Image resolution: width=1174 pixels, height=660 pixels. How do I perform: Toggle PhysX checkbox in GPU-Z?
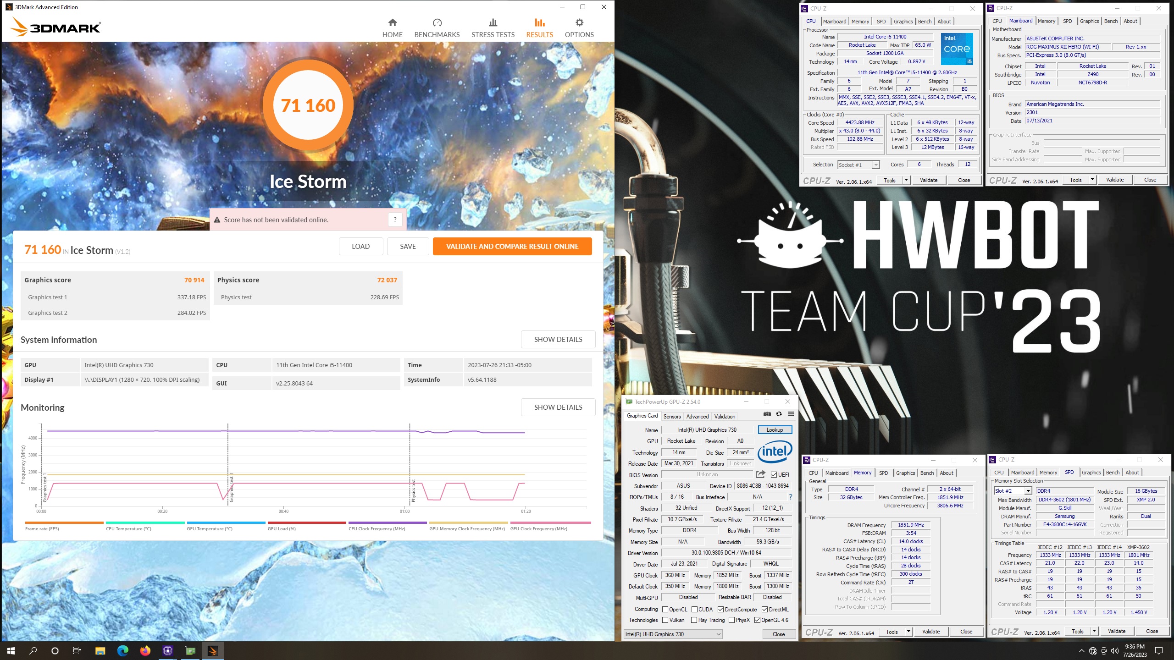(x=731, y=620)
